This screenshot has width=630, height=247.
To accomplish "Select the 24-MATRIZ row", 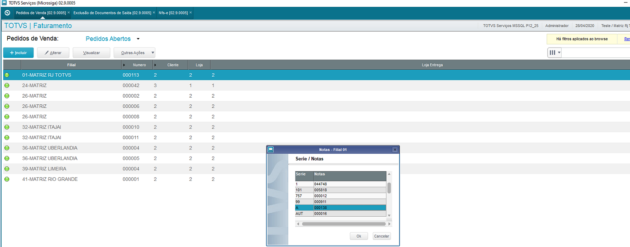I will click(316, 85).
